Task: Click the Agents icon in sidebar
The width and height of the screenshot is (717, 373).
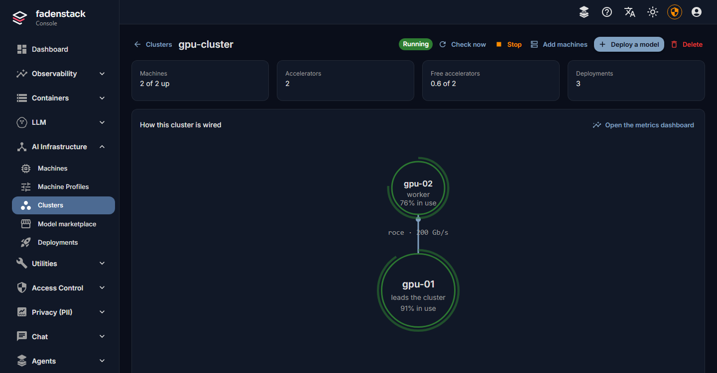Action: coord(22,361)
